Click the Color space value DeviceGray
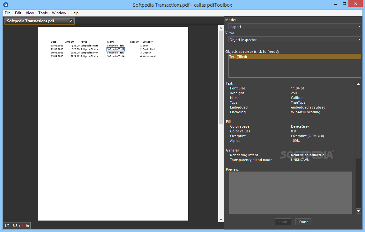 click(x=300, y=127)
